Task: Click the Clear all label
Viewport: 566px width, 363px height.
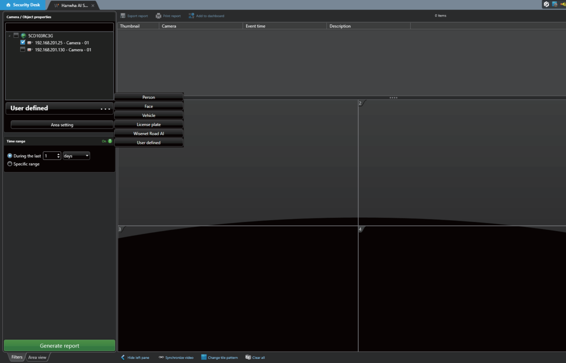Action: (258, 358)
